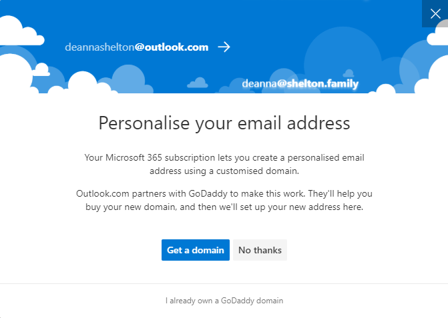
Task: Click the small white cloud left of the banner
Action: tap(41, 69)
